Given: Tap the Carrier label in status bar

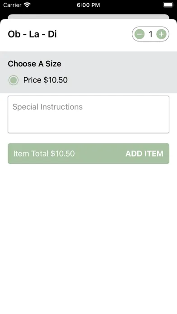Looking at the screenshot, I should [12, 5].
